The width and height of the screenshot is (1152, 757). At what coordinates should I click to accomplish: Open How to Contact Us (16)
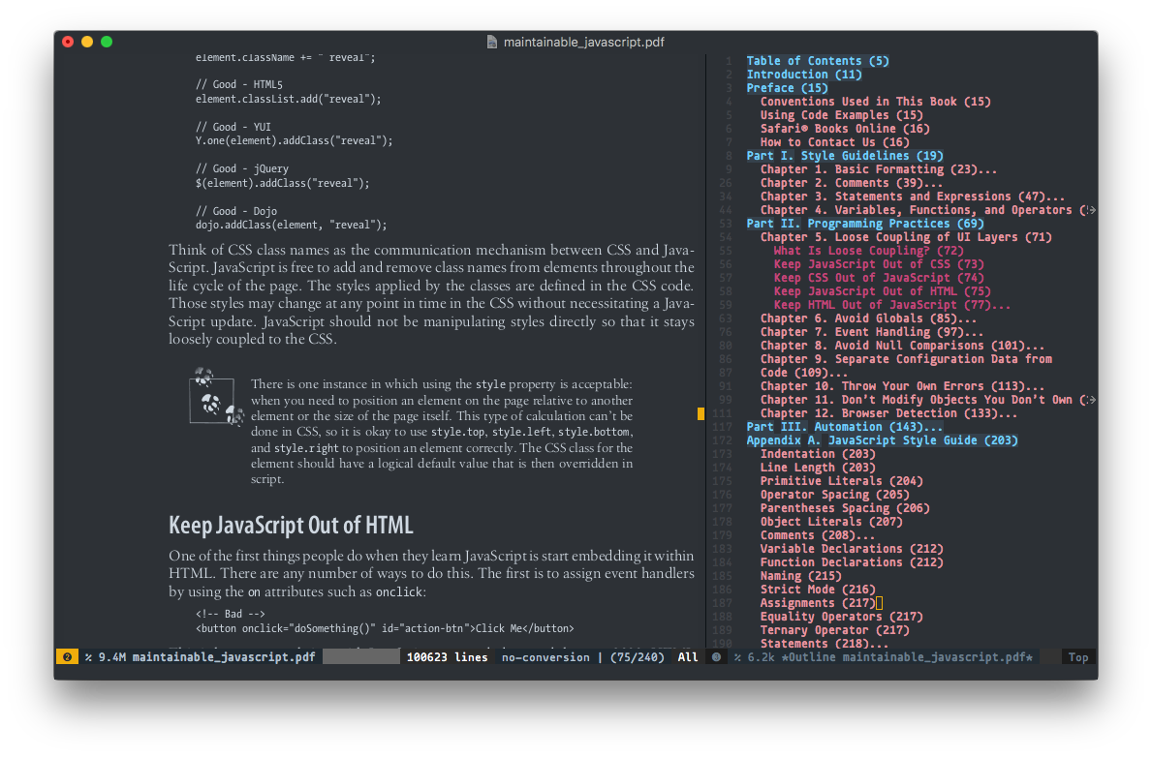834,142
